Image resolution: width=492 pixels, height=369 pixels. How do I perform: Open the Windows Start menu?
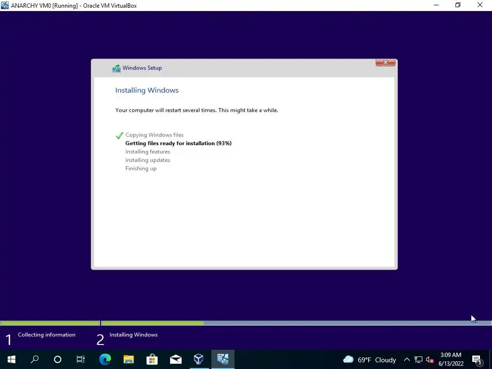point(12,359)
